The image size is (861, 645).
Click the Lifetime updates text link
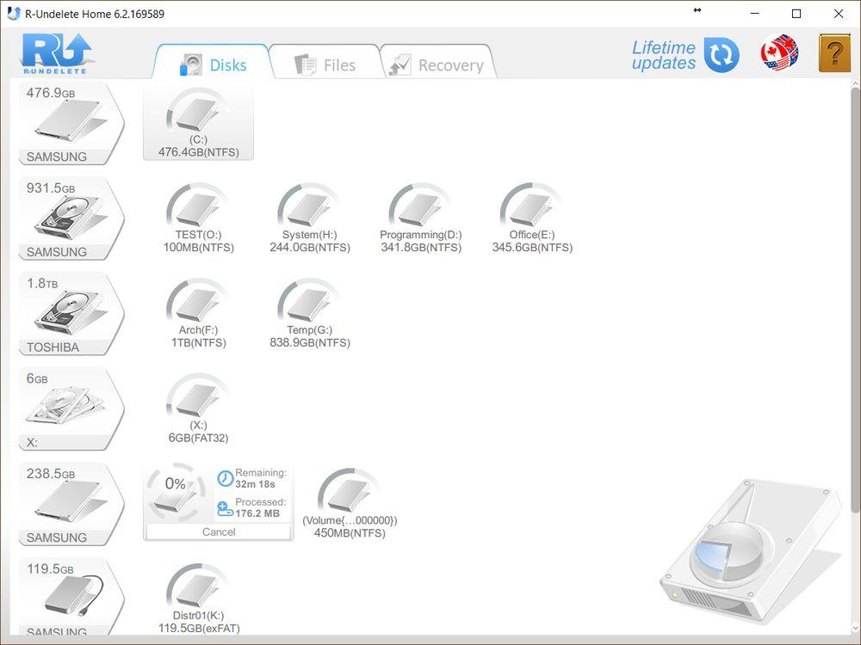[663, 55]
